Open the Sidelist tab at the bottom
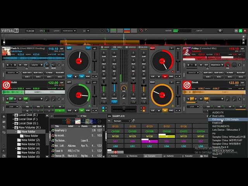This screenshot has width=248, height=186. [x=113, y=156]
